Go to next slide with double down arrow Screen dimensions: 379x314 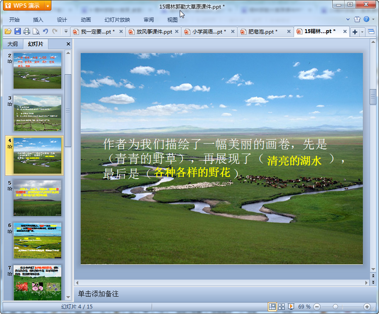373,282
